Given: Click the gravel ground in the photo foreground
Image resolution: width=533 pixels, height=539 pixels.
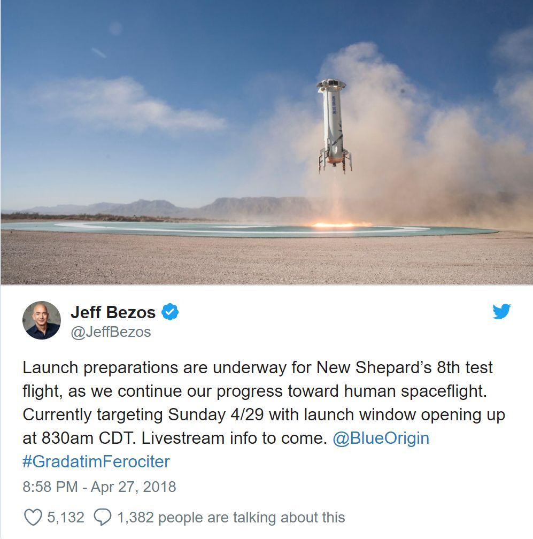Looking at the screenshot, I should [266, 259].
